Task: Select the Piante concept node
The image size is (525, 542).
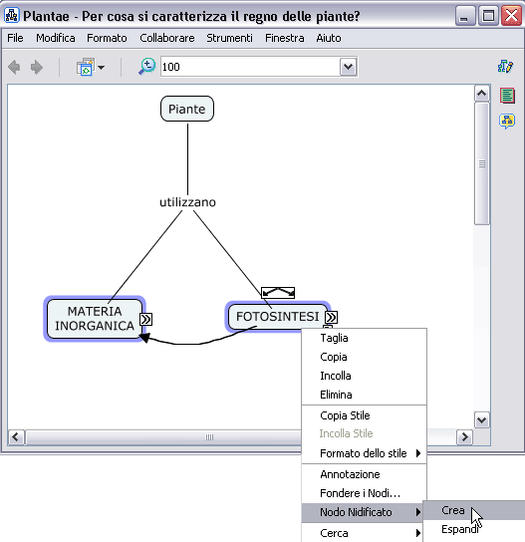Action: (187, 109)
